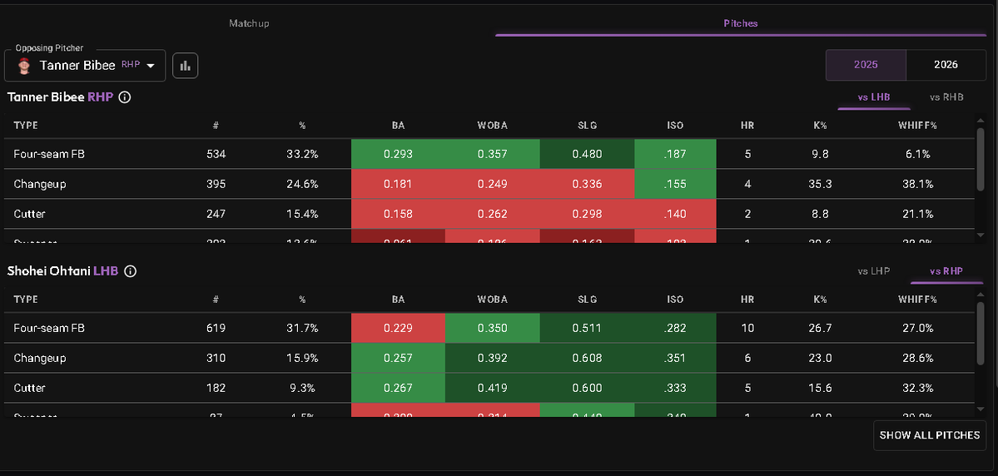Click the Bibee table scrollbar thumb

[981, 159]
